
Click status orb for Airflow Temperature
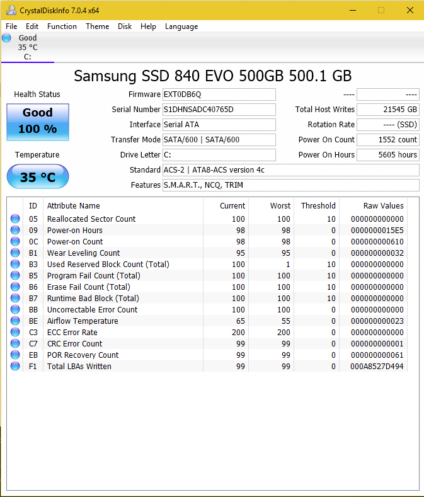[15, 321]
